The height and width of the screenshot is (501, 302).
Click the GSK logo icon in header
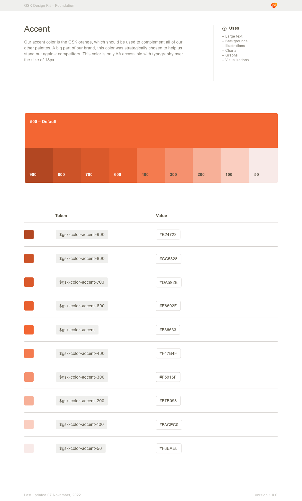(x=274, y=5)
